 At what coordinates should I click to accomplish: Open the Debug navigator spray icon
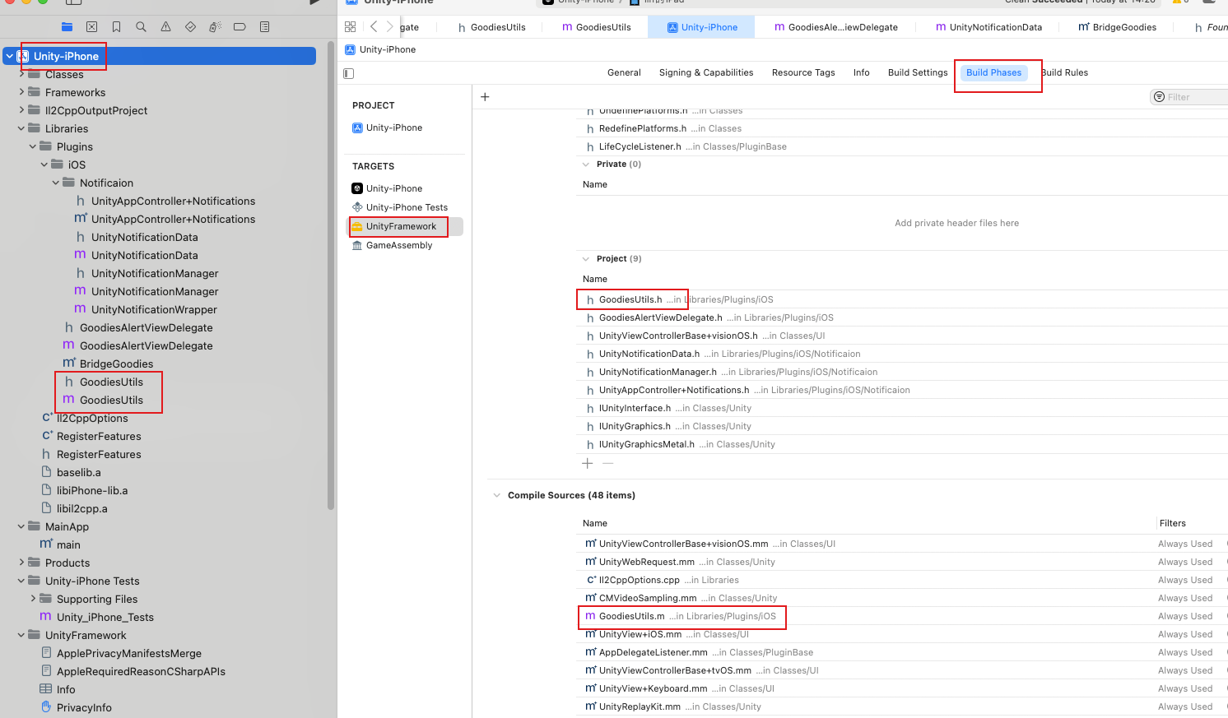(x=215, y=27)
